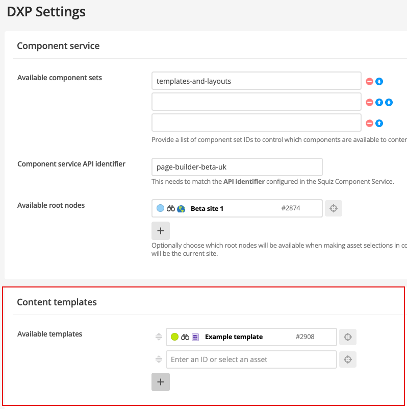
Task: Click the globe icon on Beta site 1
Action: coord(182,208)
